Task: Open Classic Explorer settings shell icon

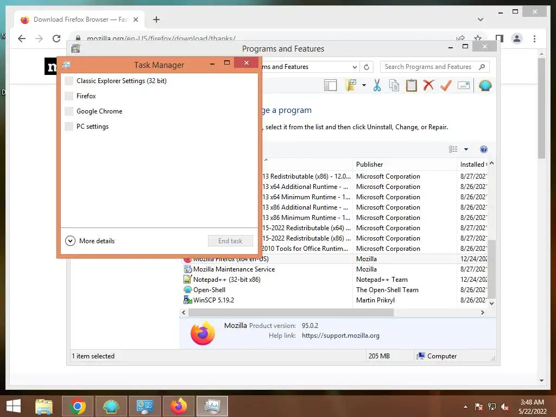Action: [x=485, y=85]
